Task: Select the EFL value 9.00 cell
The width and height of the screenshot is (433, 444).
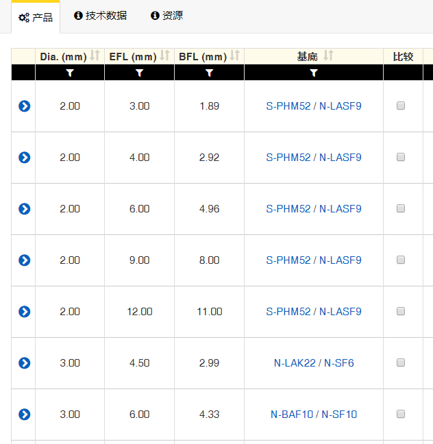Action: click(x=139, y=260)
